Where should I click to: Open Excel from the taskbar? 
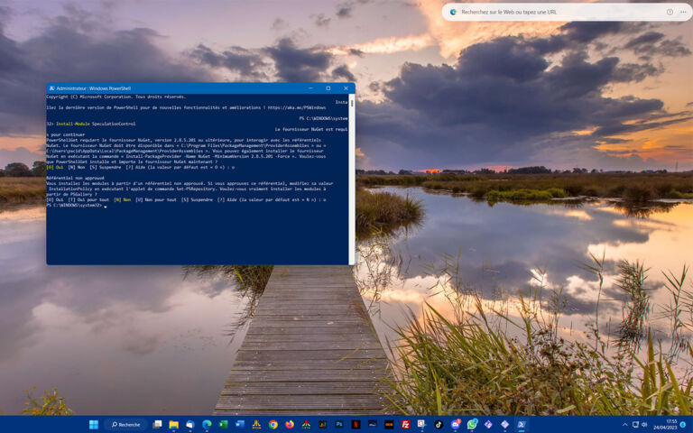pyautogui.click(x=223, y=425)
